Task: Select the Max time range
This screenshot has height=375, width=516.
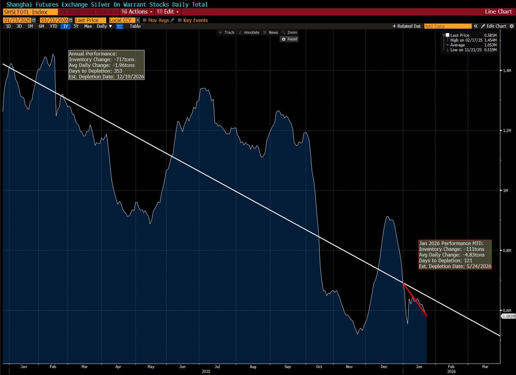Action: (x=88, y=26)
